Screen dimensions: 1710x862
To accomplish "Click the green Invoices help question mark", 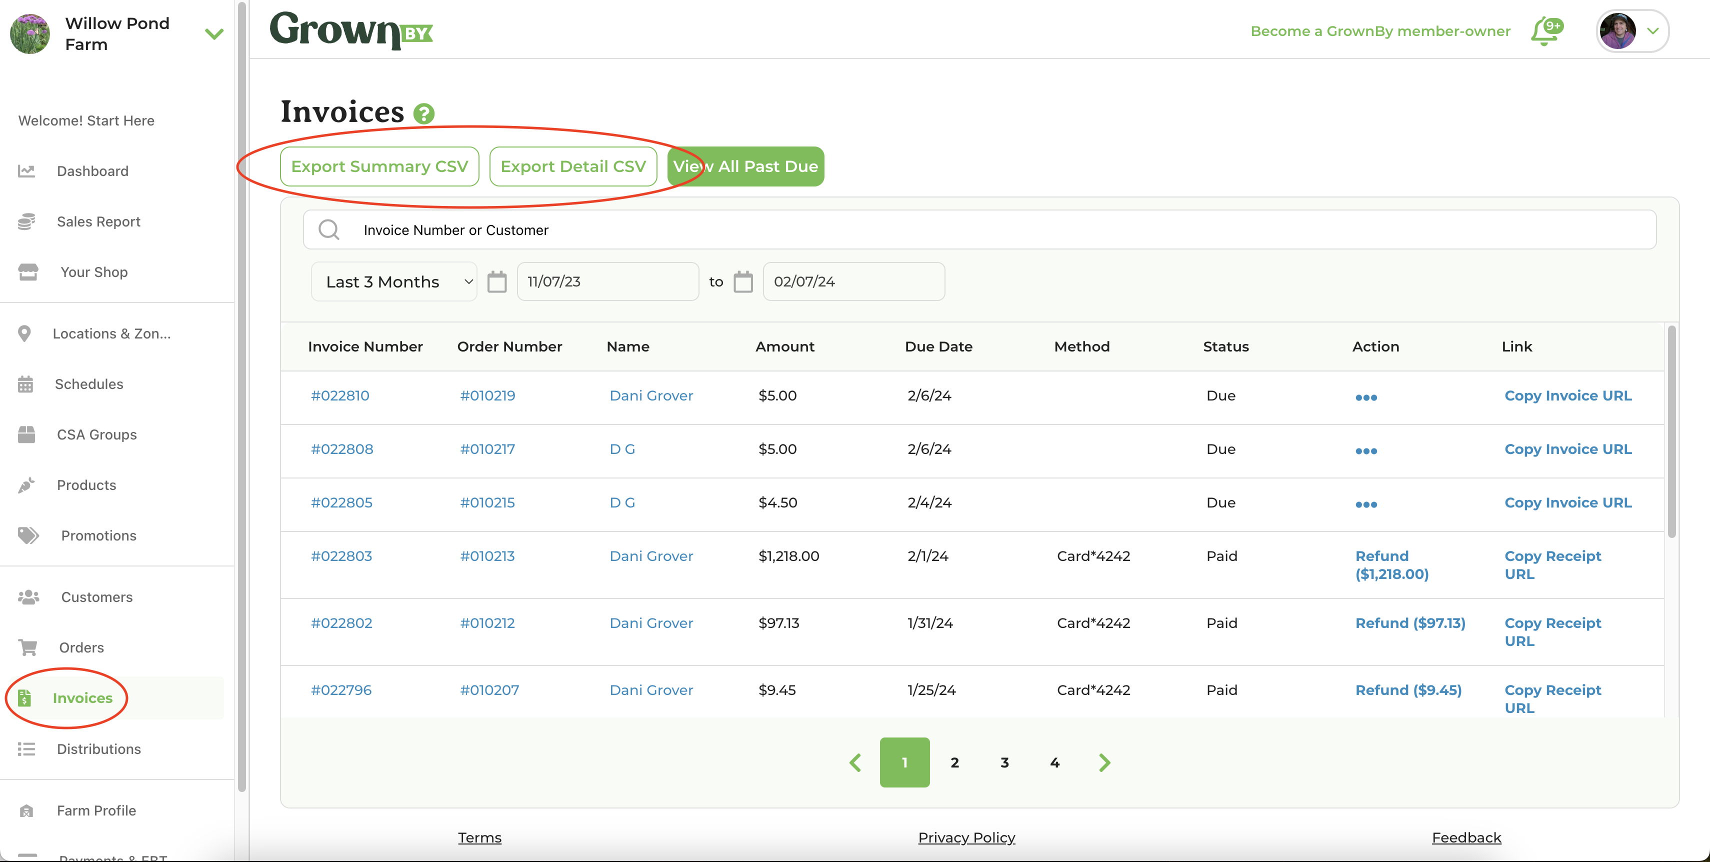I will [423, 113].
